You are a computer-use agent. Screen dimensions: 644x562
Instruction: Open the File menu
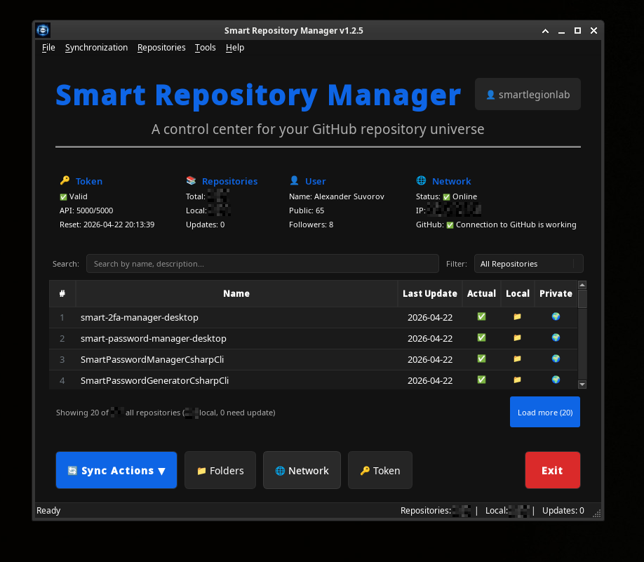(x=48, y=48)
